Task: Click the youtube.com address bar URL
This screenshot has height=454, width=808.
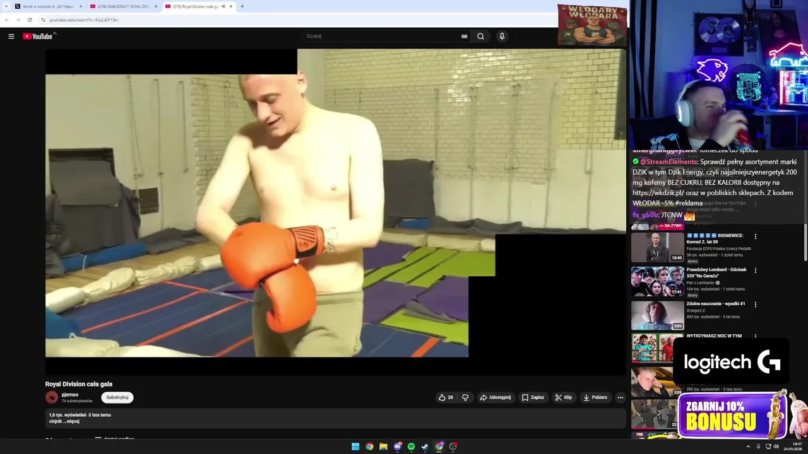Action: pyautogui.click(x=83, y=20)
